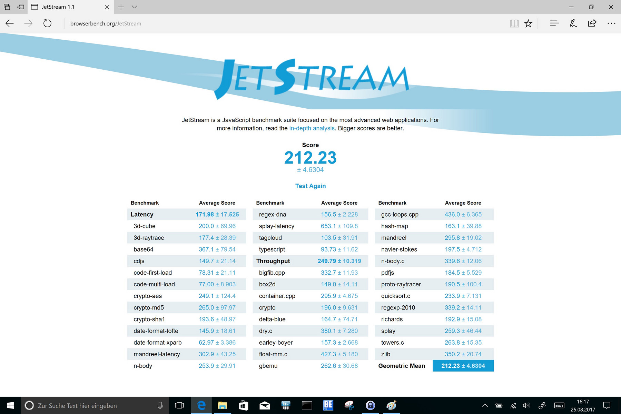Share this page icon
621x414 pixels.
click(x=592, y=23)
